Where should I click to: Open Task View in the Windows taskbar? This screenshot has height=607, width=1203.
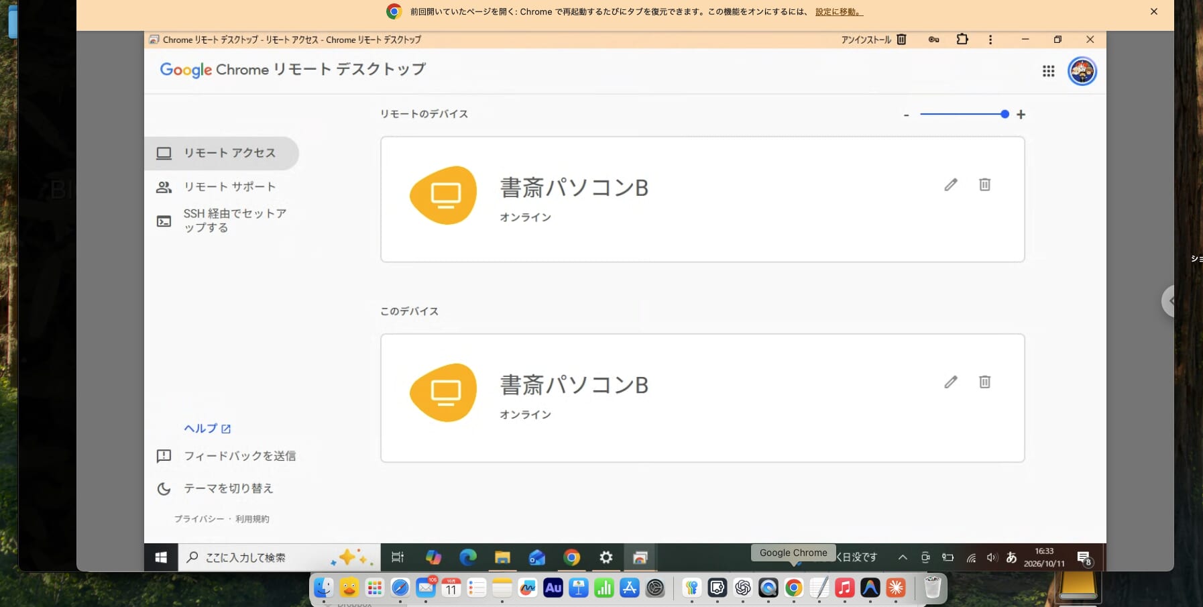398,557
